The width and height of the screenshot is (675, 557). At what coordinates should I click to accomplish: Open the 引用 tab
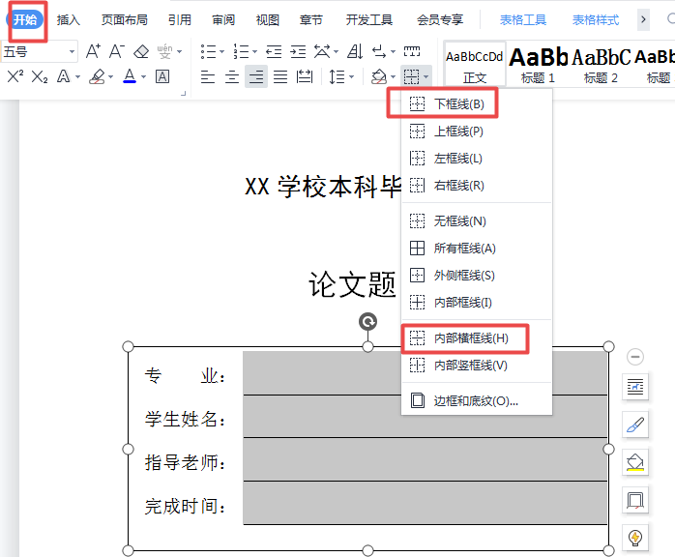[x=180, y=19]
